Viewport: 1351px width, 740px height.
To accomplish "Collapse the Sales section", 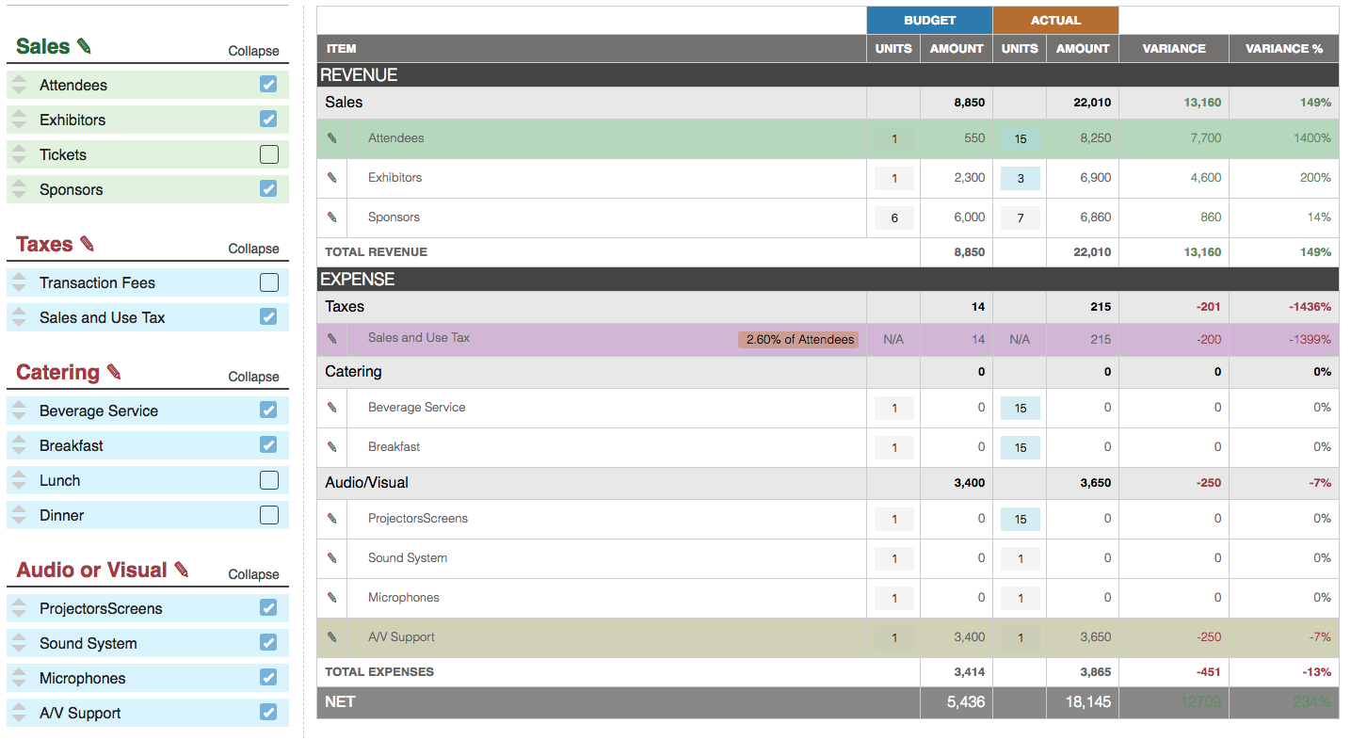I will click(253, 51).
